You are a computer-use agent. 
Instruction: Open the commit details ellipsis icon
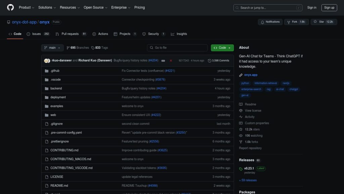coord(163,61)
